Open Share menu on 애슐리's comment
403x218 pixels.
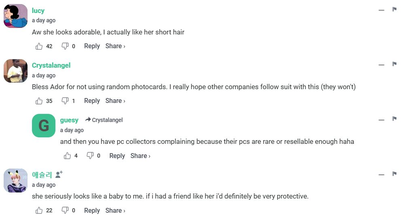pos(115,210)
